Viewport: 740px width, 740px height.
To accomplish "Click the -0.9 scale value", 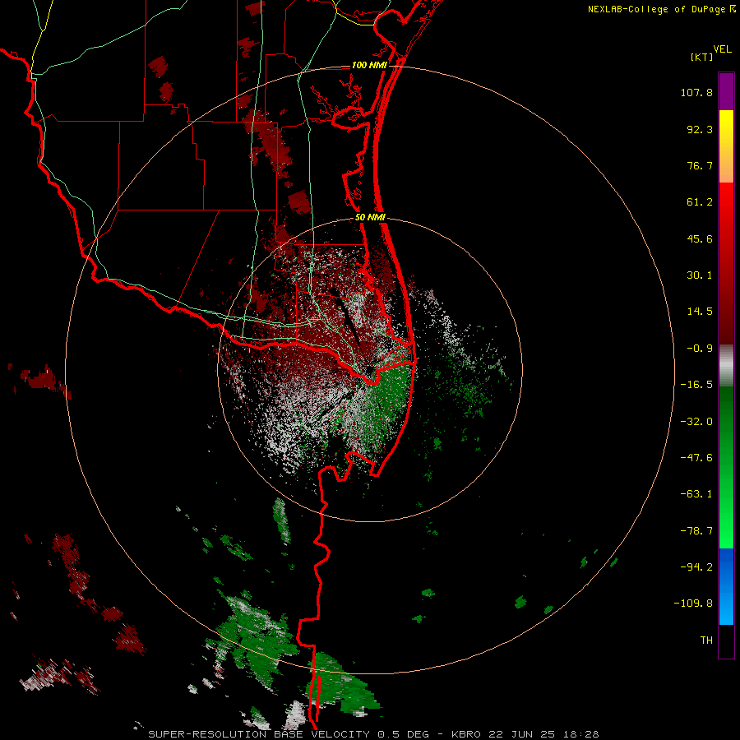I will (700, 349).
